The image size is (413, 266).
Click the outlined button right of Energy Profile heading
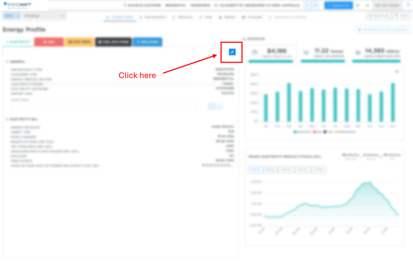(x=383, y=29)
